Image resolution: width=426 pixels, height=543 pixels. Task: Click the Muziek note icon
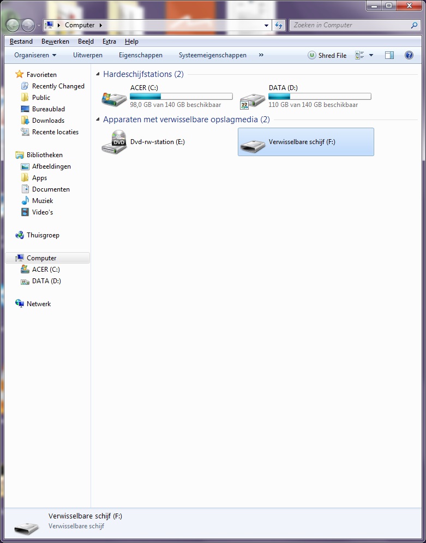tap(25, 200)
